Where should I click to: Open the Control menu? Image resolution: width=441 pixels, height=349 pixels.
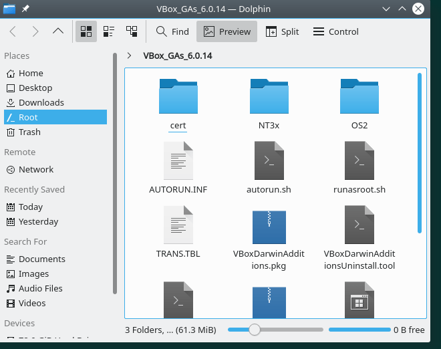pyautogui.click(x=336, y=31)
